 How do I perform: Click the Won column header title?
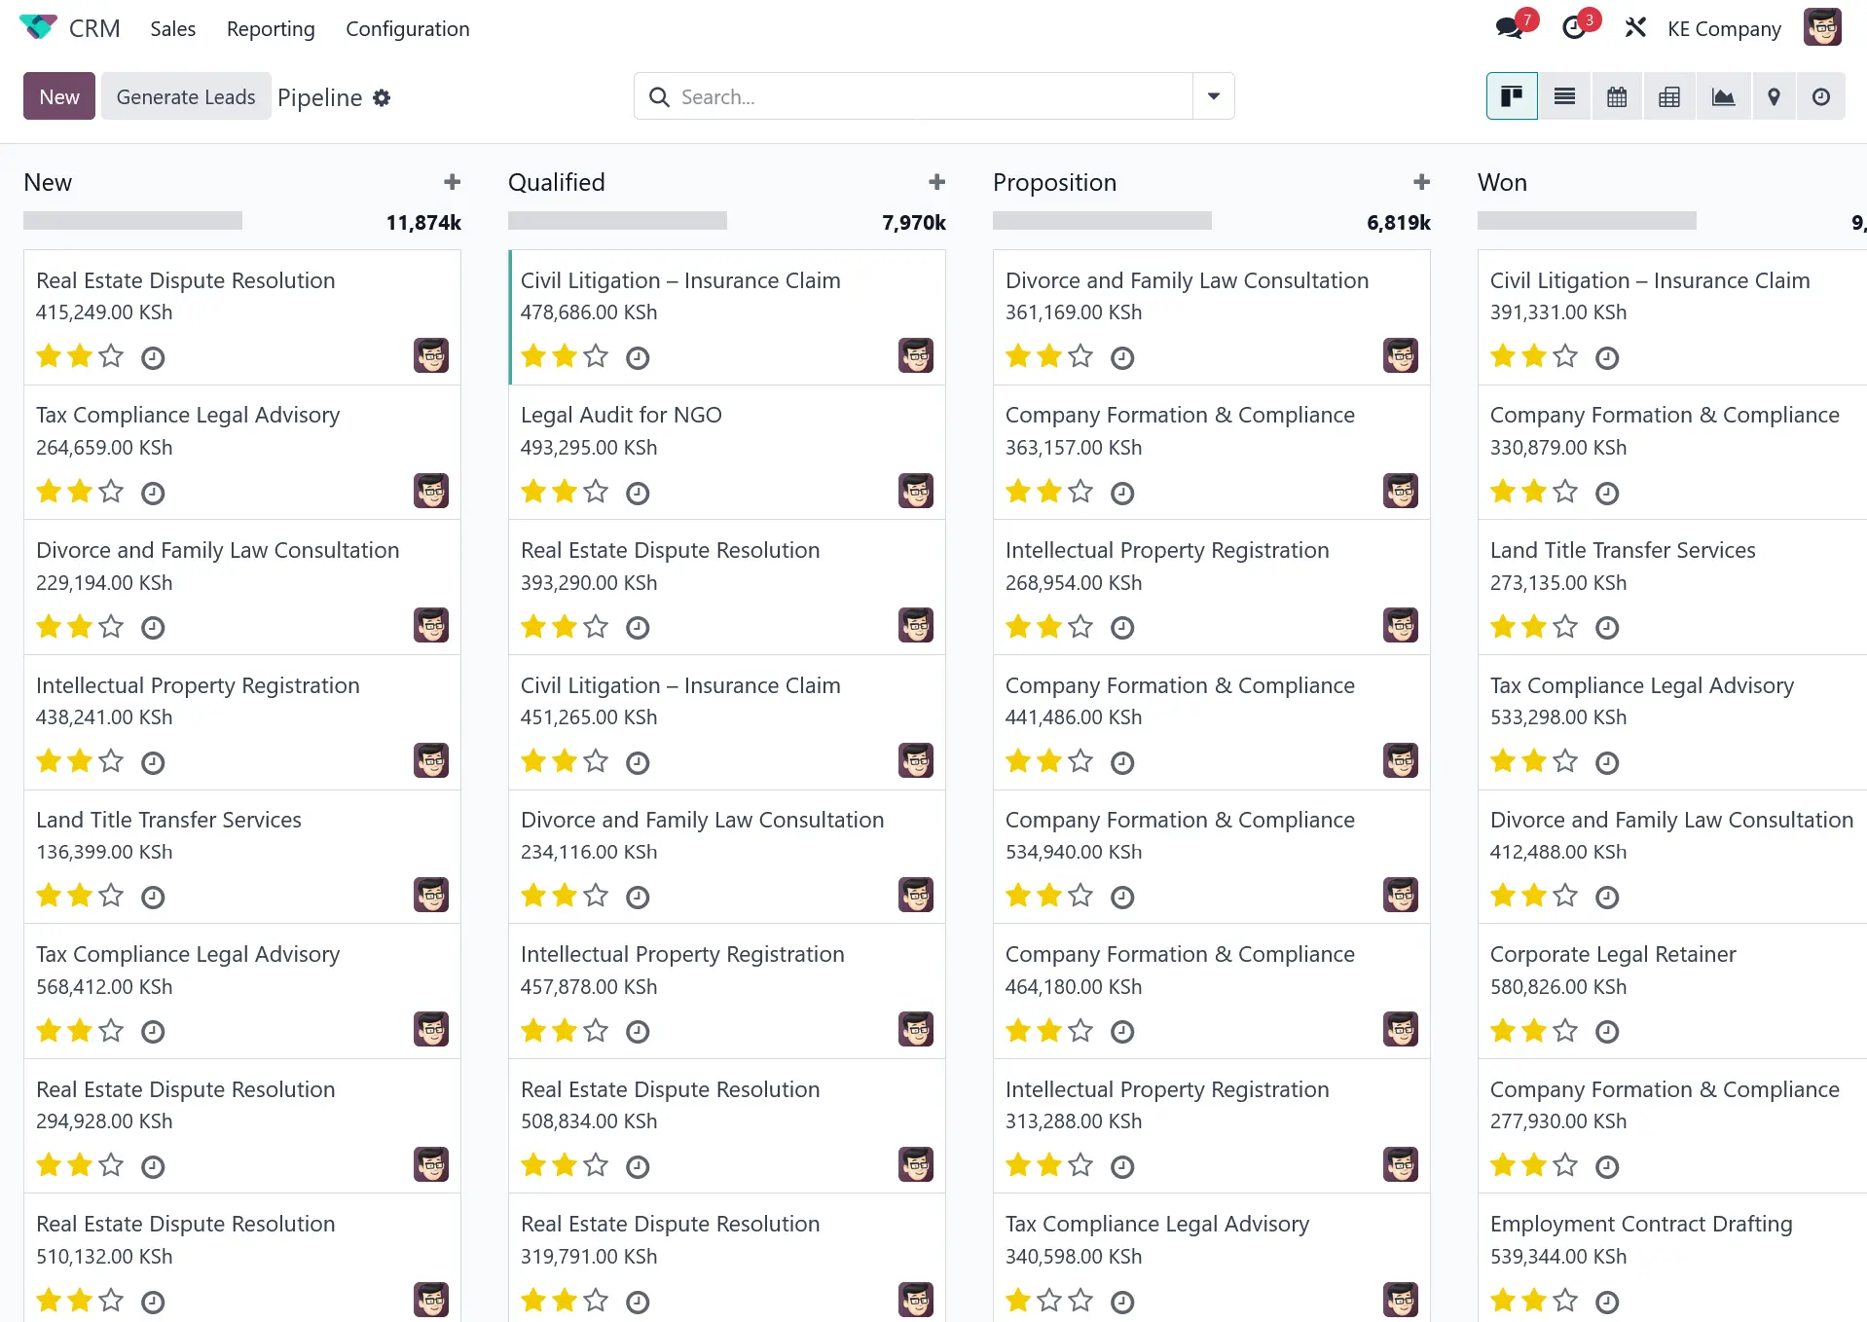pyautogui.click(x=1502, y=183)
